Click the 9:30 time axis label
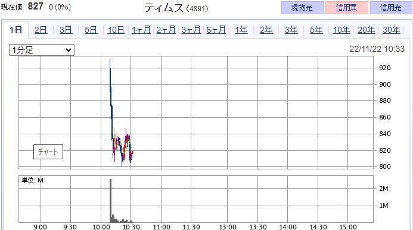413x230 pixels. (70, 227)
